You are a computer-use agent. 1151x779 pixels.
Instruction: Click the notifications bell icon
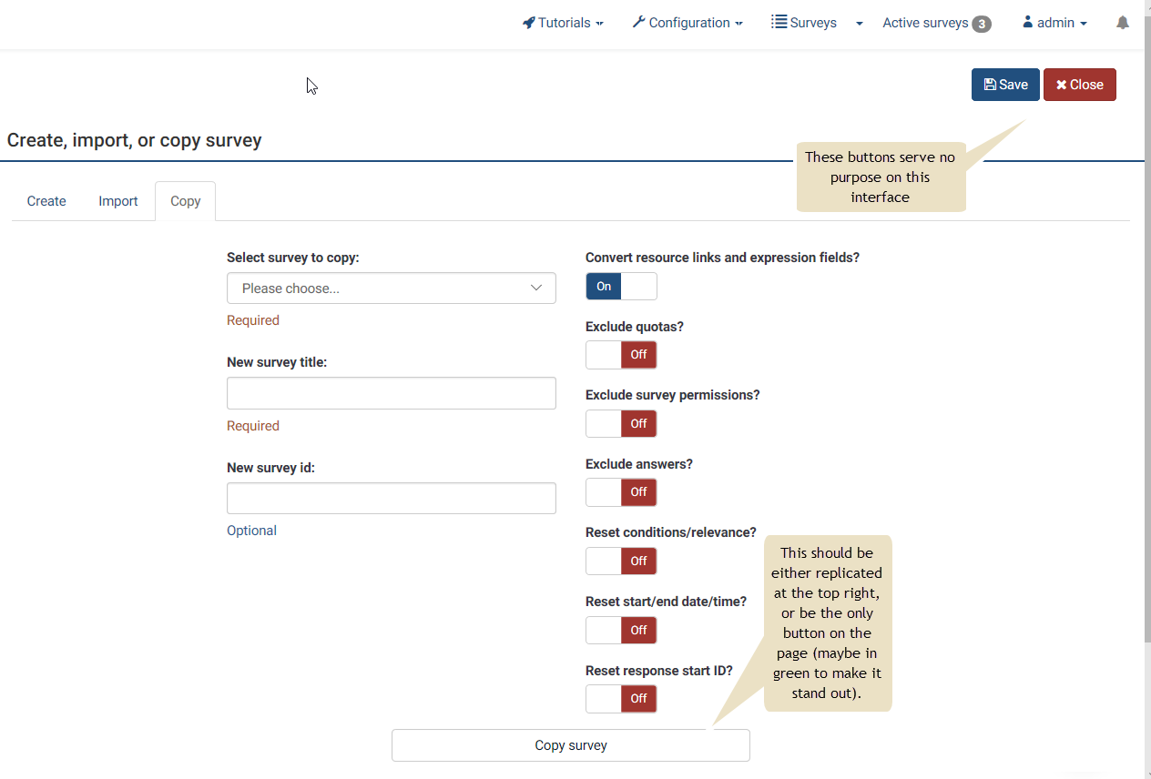click(1122, 23)
